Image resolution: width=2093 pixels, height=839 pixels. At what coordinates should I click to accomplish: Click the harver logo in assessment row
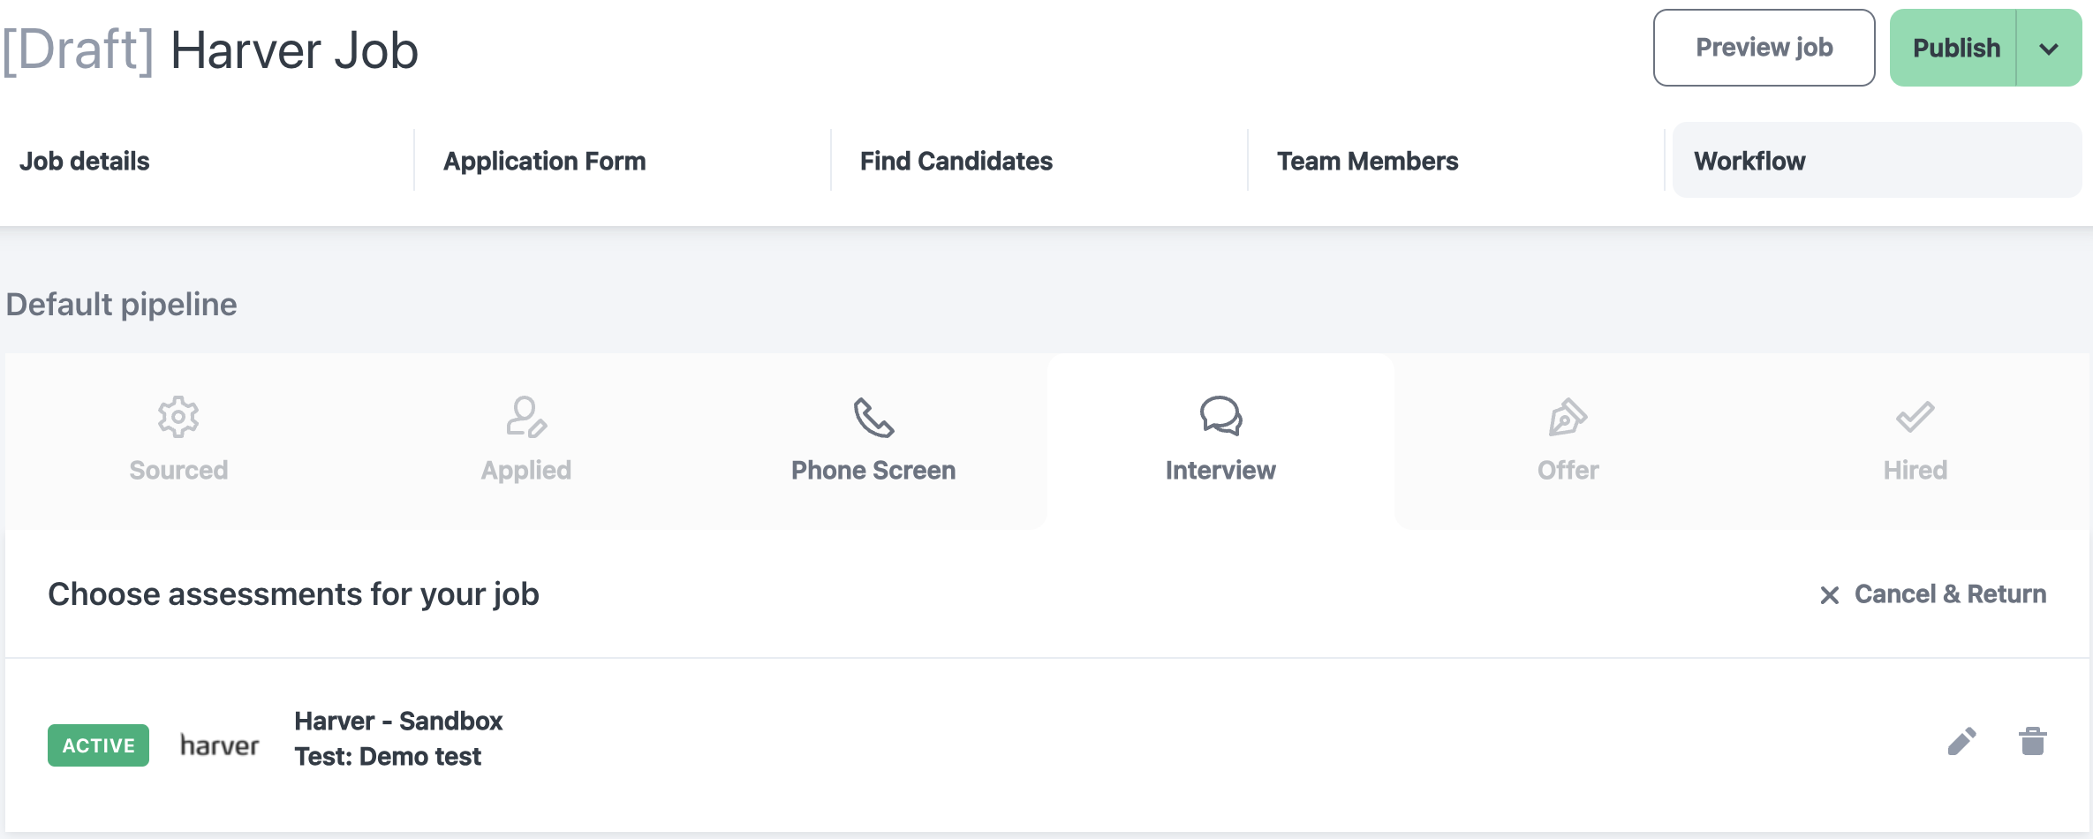pyautogui.click(x=219, y=745)
